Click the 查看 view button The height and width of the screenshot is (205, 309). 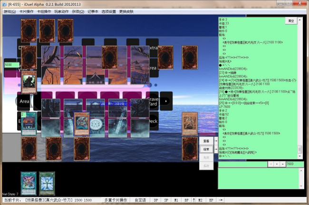206,141
